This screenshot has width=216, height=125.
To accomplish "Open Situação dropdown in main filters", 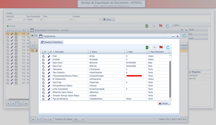I will 16,19.
